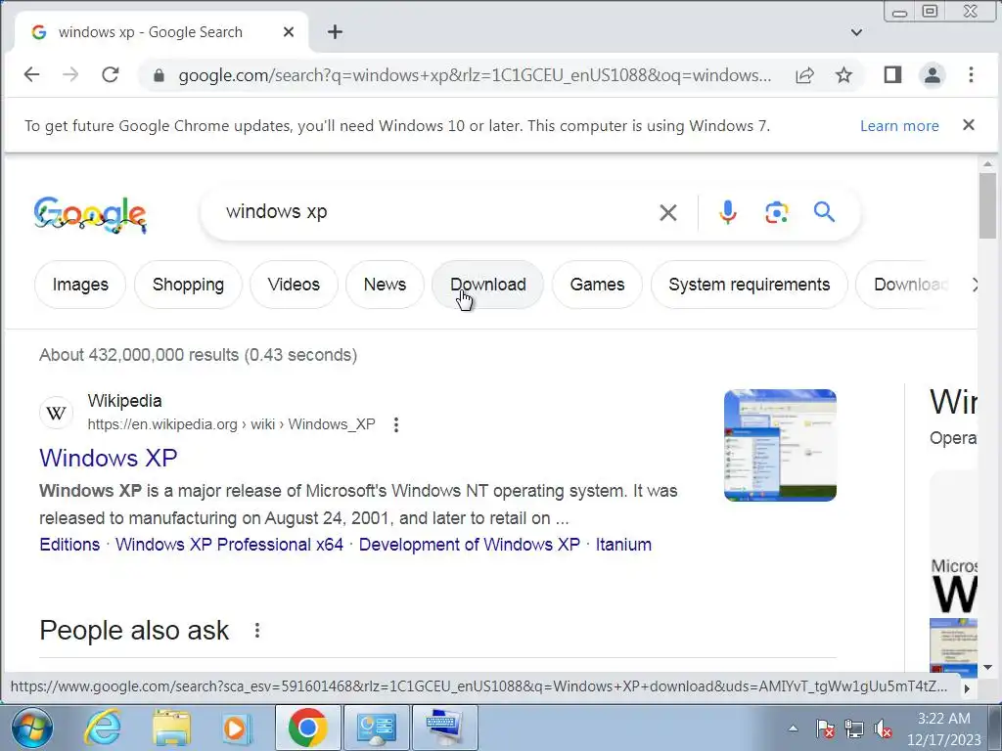Bookmark this tab with the star icon
1002x751 pixels.
click(x=843, y=75)
